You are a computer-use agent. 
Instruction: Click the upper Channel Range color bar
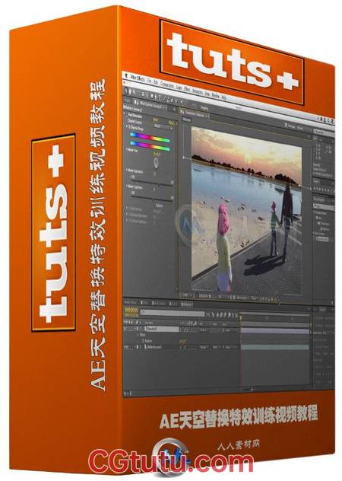(150, 137)
